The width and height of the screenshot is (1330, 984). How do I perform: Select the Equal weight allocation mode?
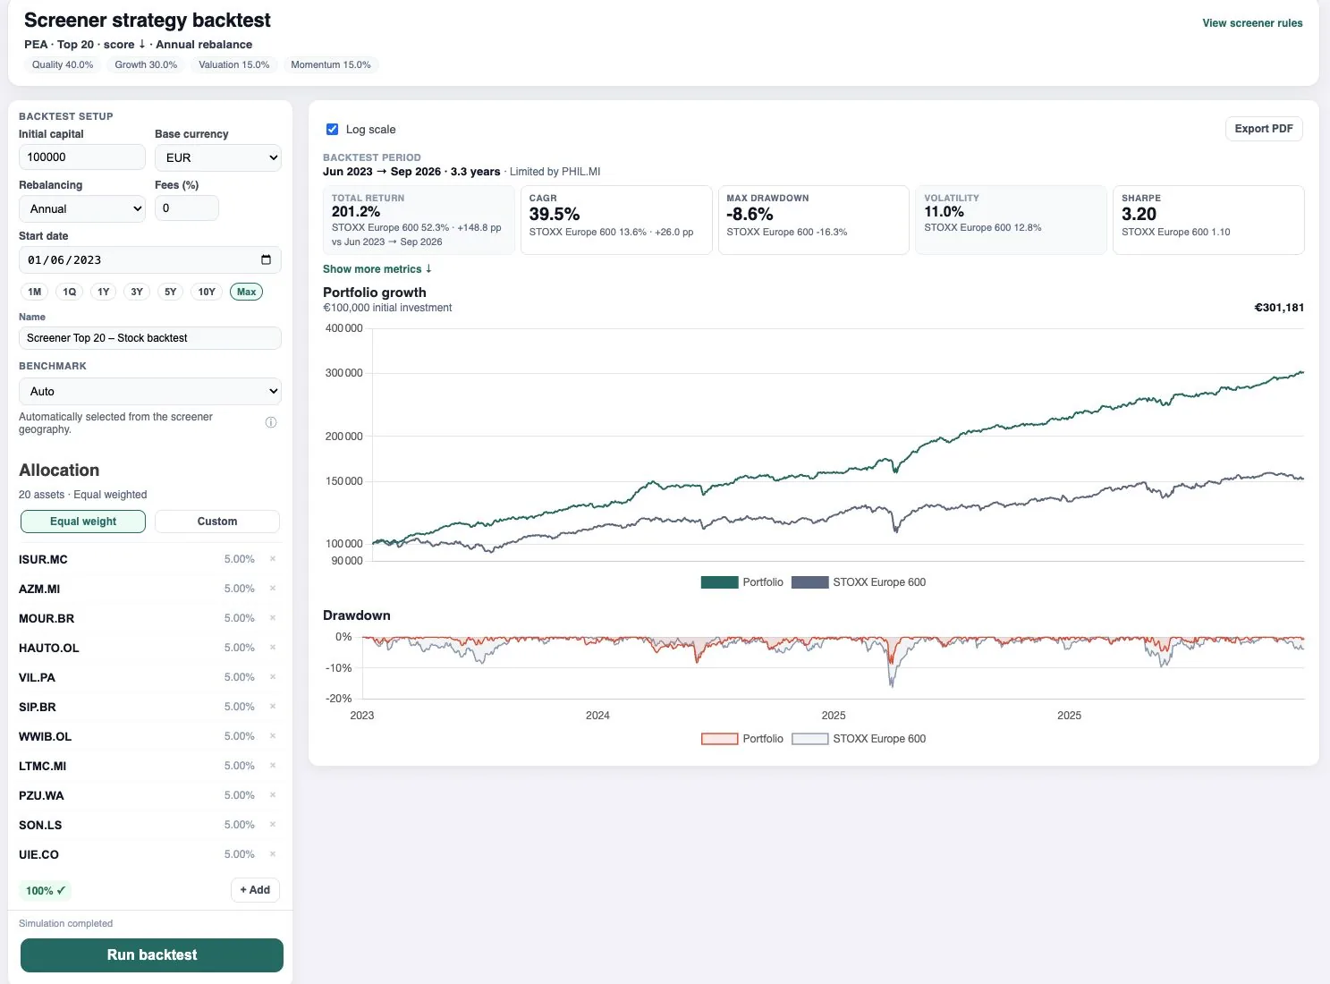83,522
